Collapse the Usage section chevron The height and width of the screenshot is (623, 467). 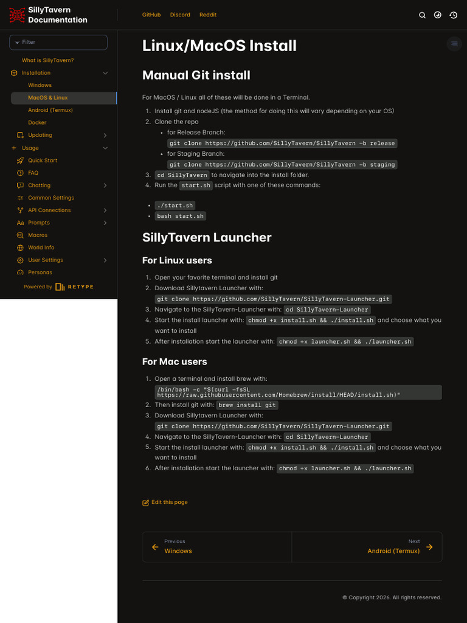[105, 148]
